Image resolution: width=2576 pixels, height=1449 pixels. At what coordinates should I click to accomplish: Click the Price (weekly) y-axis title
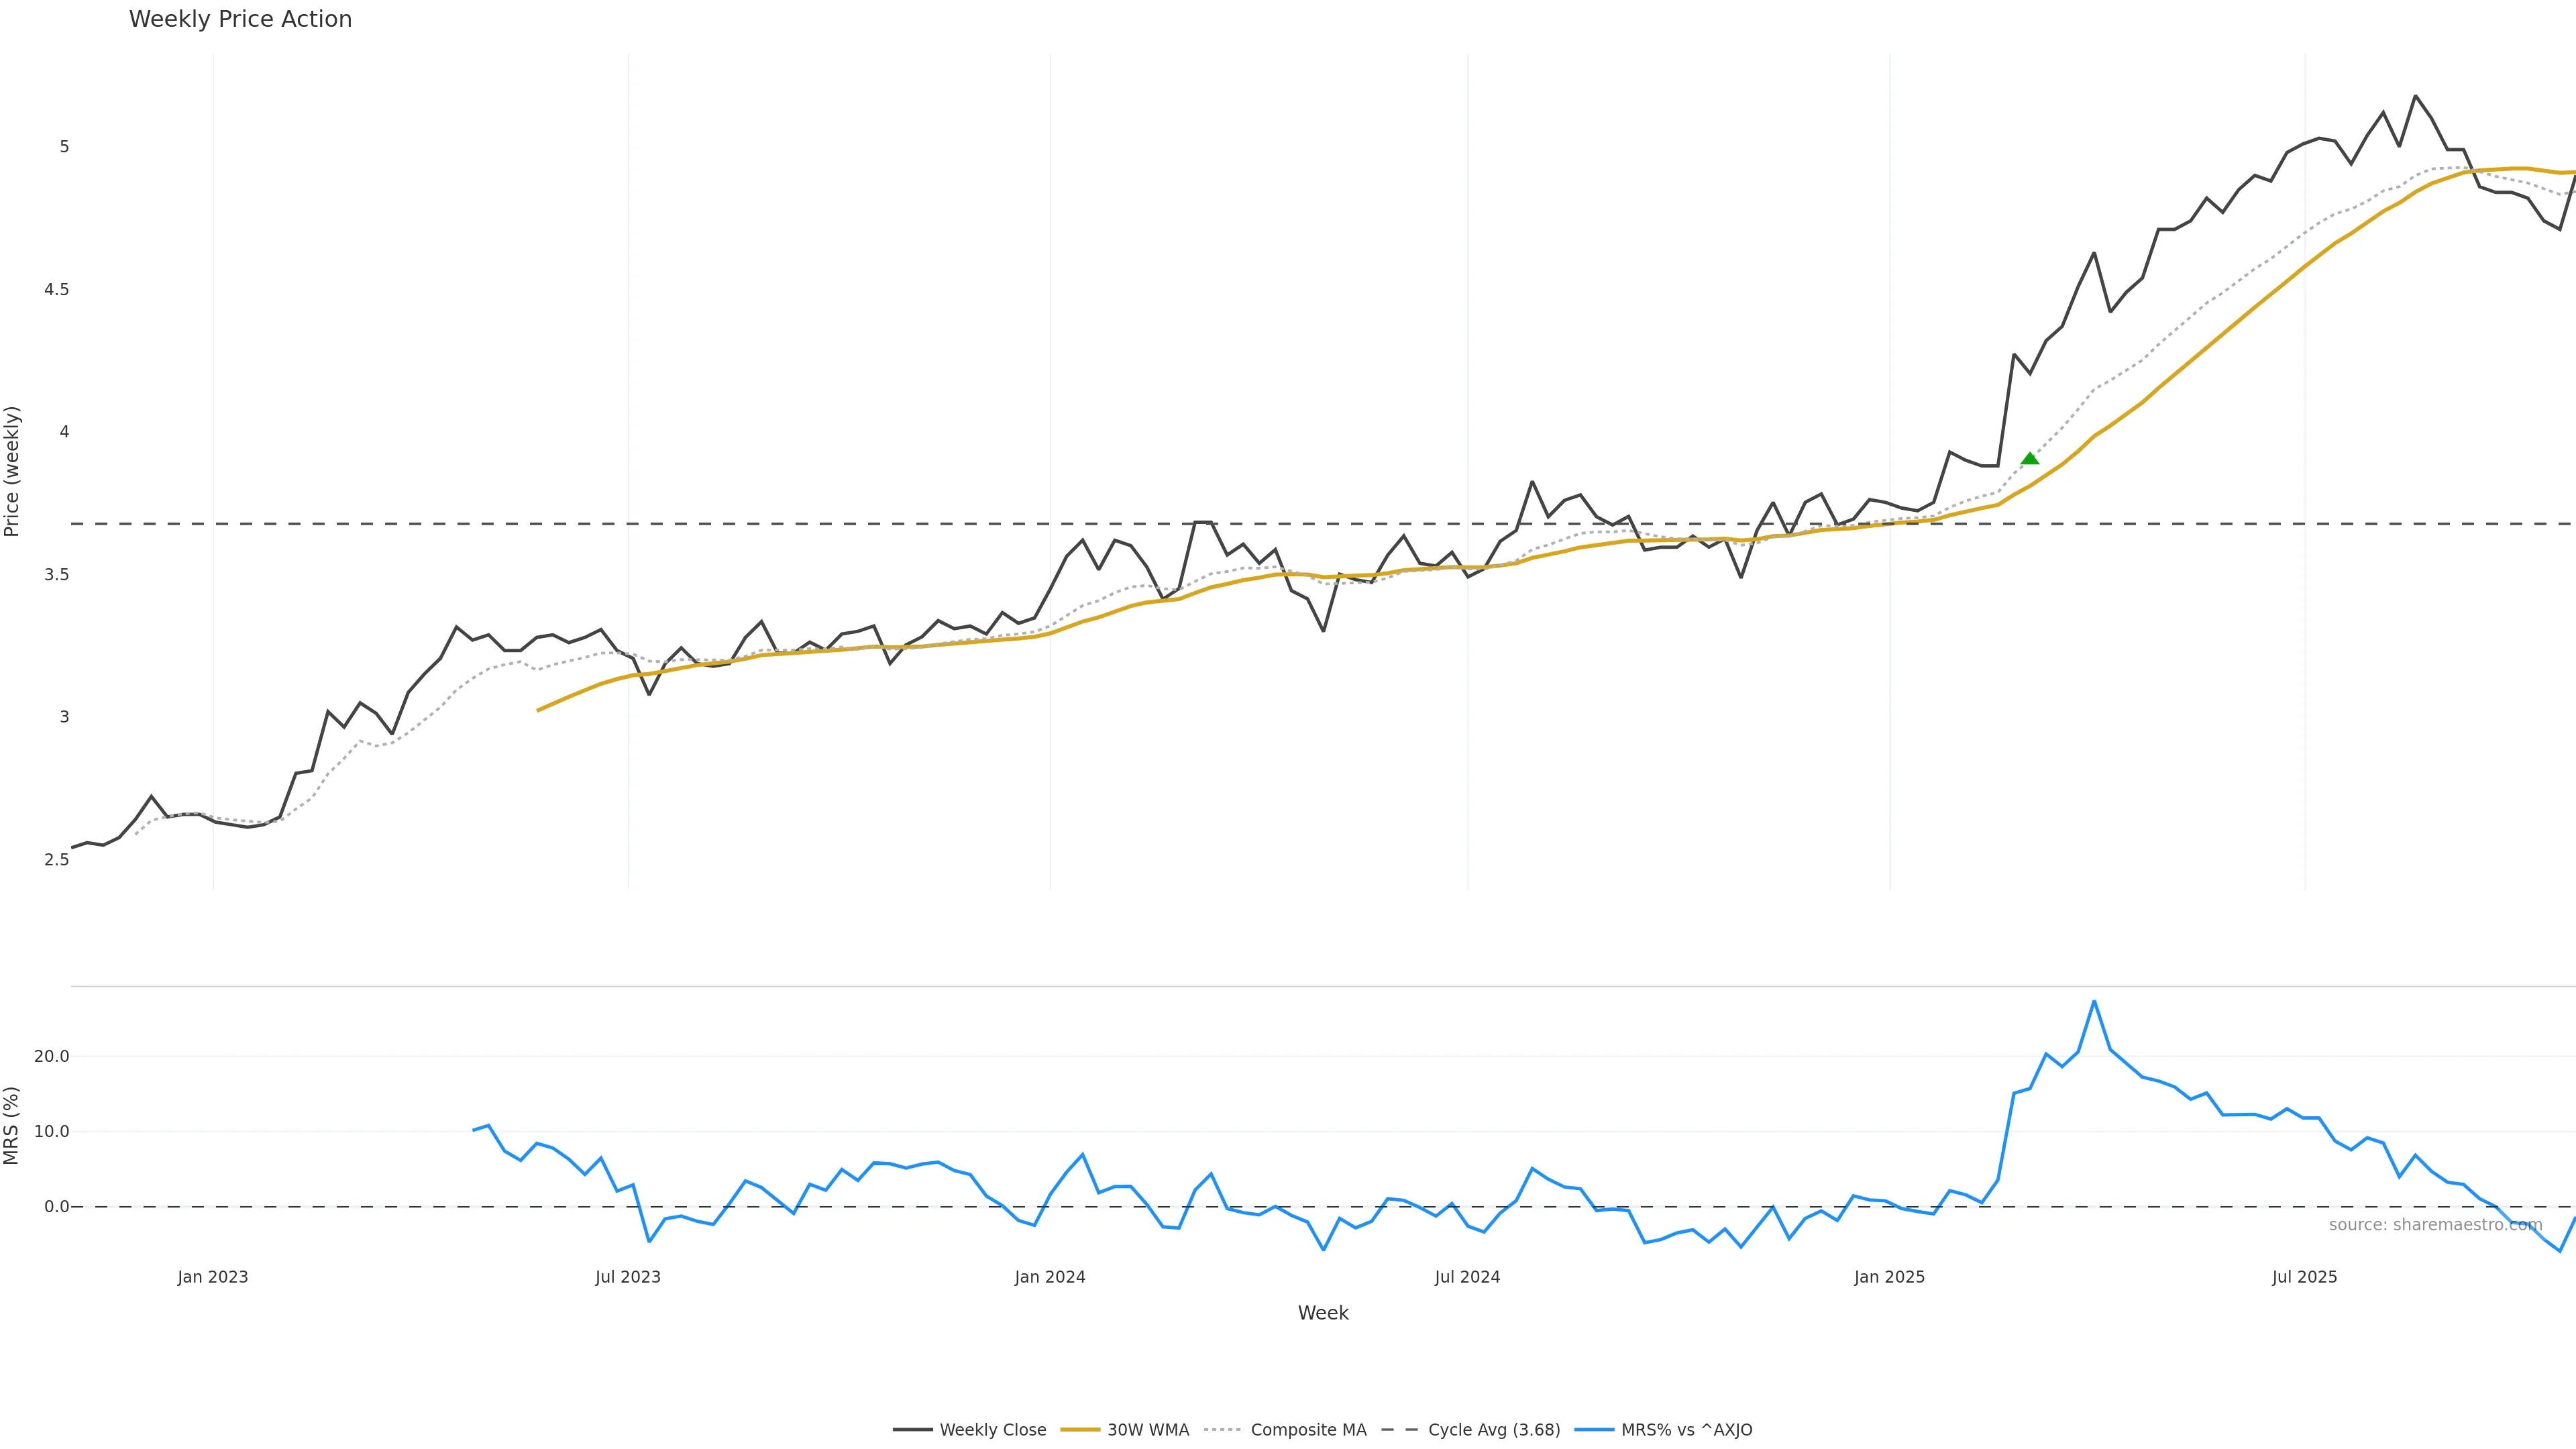12,471
